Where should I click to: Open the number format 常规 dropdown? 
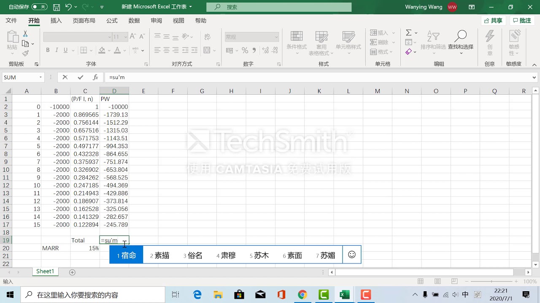pos(276,37)
